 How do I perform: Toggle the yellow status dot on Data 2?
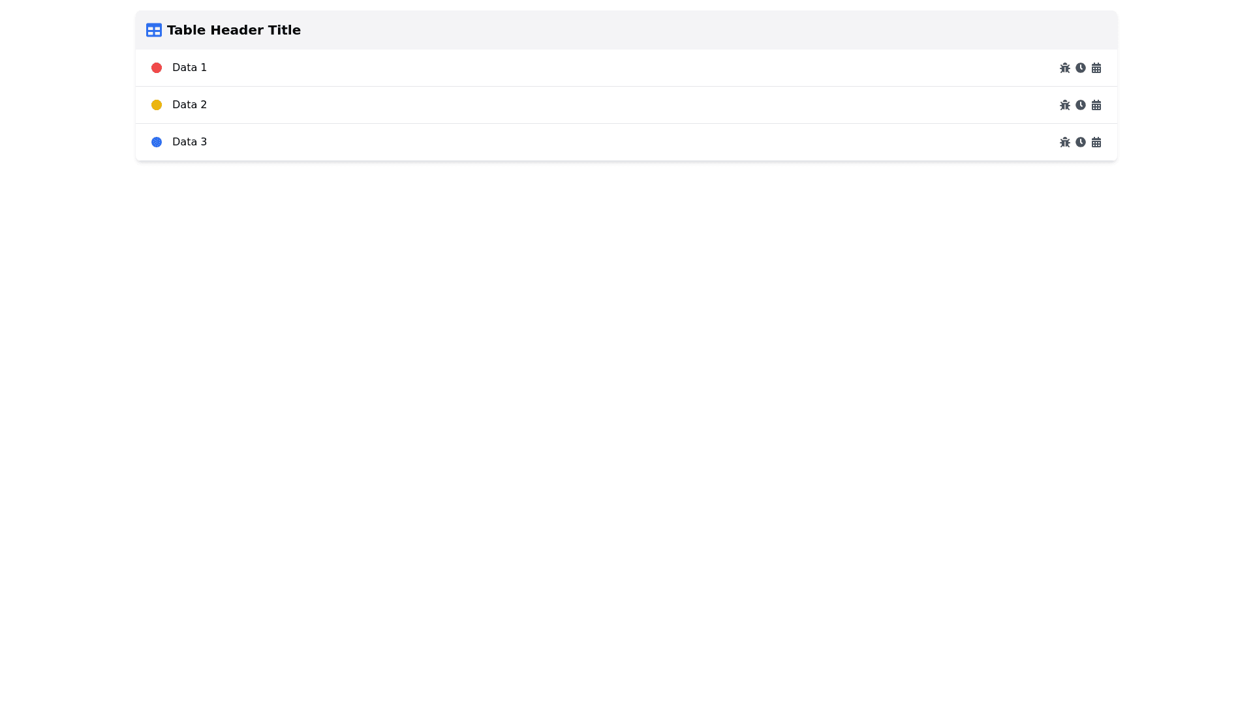pyautogui.click(x=157, y=105)
